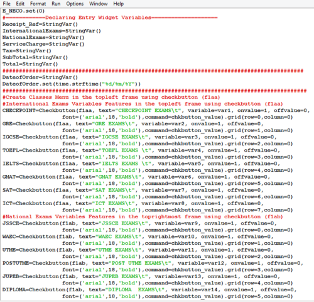Click the GRE=Checkbutton code line
Screen dimensions: 314x302
[133, 124]
